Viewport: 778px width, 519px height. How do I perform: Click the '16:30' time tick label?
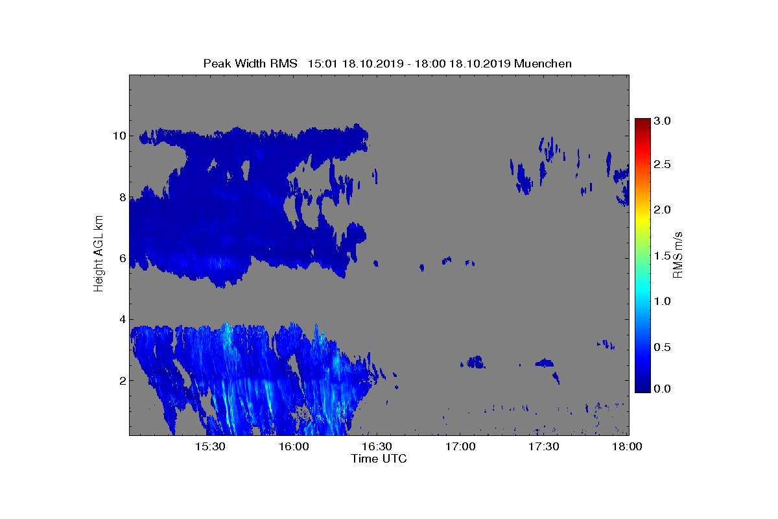tap(377, 447)
